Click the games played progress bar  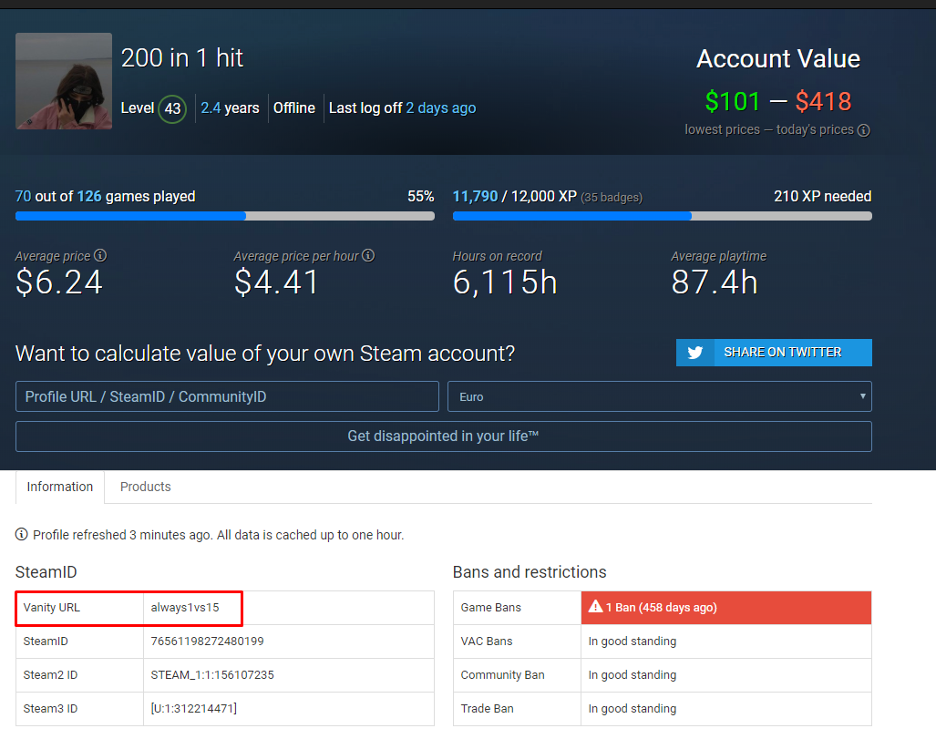pyautogui.click(x=224, y=216)
